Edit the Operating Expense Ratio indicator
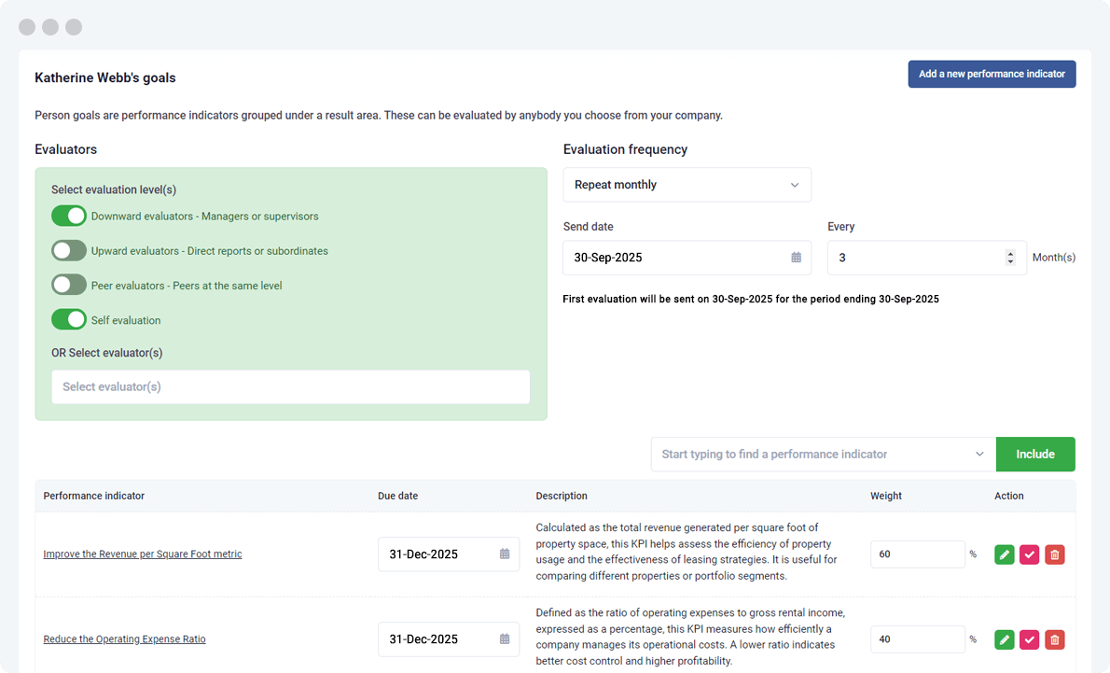 click(1004, 639)
